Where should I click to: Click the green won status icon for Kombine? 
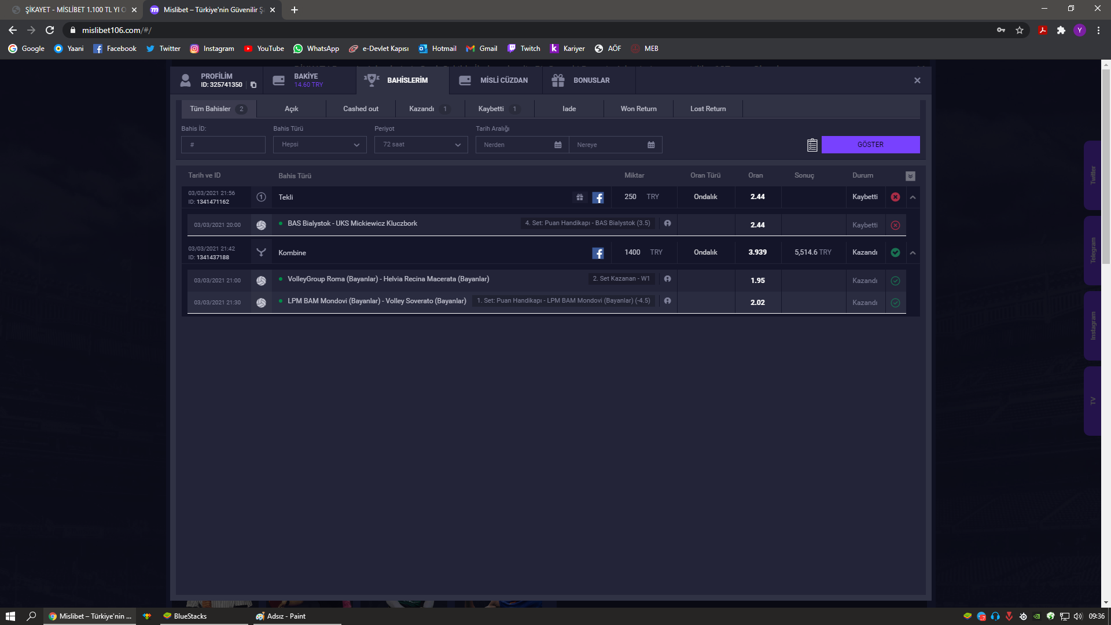point(895,252)
